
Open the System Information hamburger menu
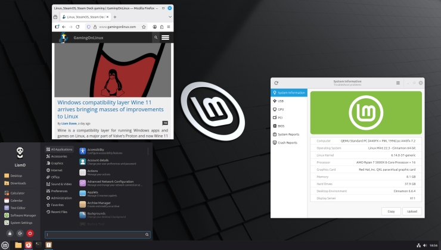[398, 83]
